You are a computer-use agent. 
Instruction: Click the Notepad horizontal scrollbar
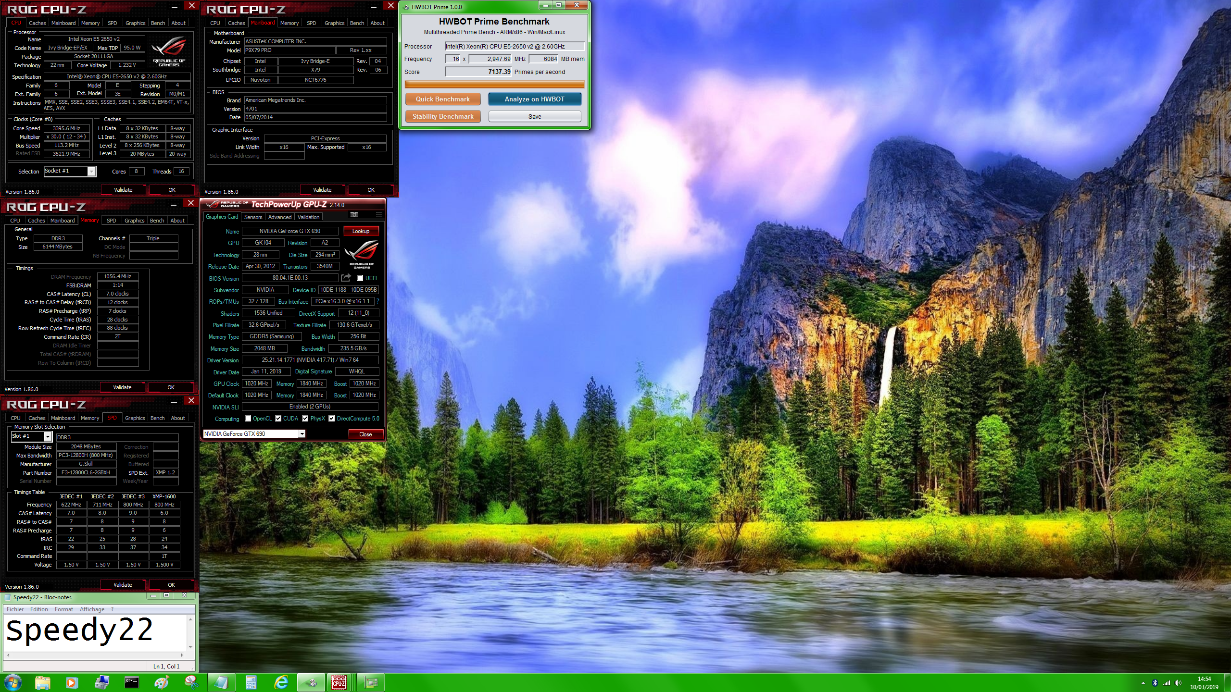95,655
